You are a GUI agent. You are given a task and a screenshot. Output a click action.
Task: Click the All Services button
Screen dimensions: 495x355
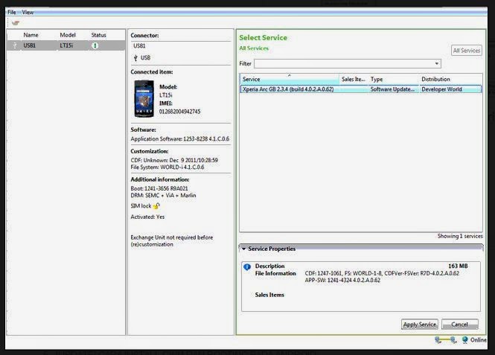point(467,51)
